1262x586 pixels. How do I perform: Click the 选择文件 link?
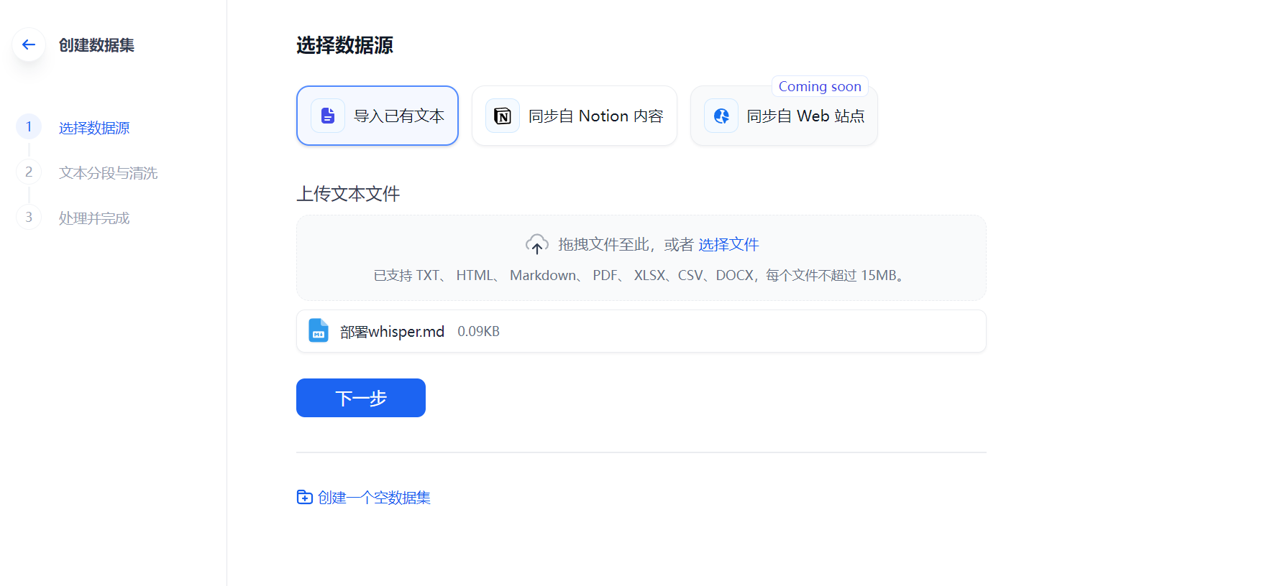tap(728, 244)
